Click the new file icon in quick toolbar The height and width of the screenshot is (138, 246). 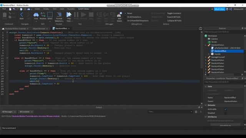pos(10,9)
